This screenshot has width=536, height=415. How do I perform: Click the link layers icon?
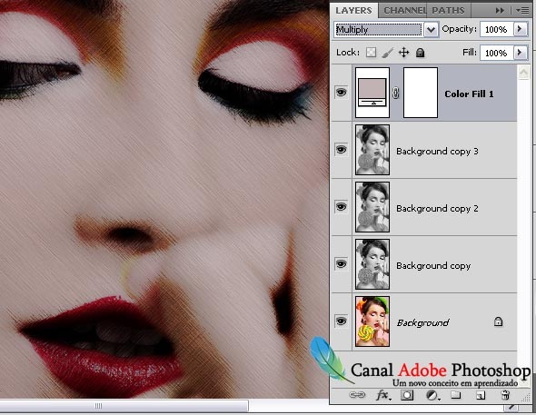(x=357, y=395)
